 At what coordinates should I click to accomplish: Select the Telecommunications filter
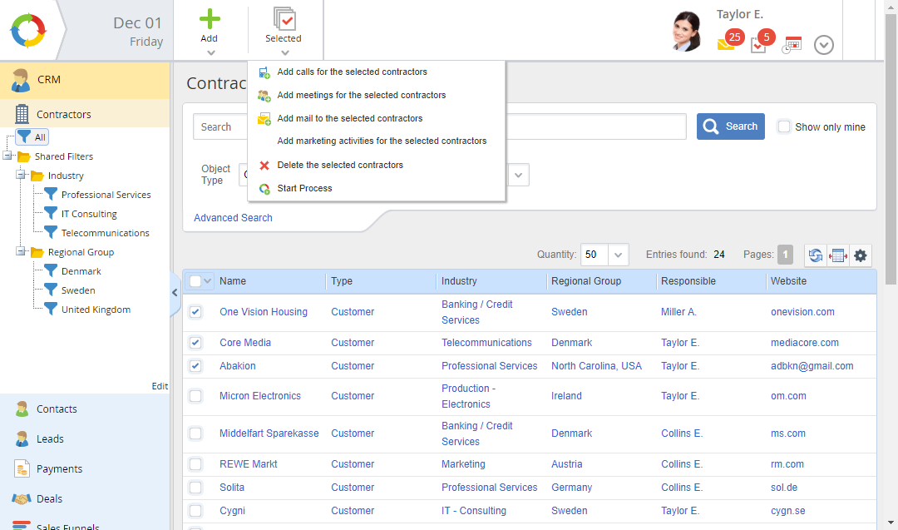point(105,233)
